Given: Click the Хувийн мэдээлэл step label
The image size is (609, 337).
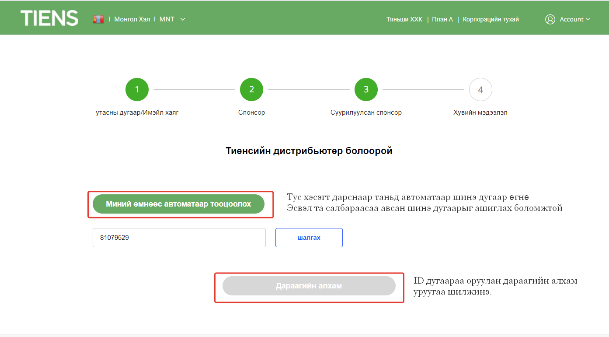Looking at the screenshot, I should point(480,112).
